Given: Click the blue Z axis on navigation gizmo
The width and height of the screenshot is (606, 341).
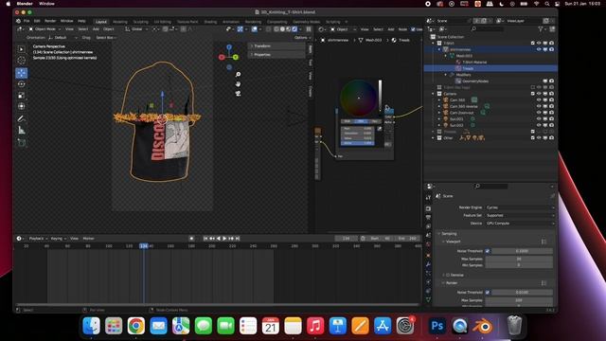Looking at the screenshot, I should pyautogui.click(x=229, y=46).
